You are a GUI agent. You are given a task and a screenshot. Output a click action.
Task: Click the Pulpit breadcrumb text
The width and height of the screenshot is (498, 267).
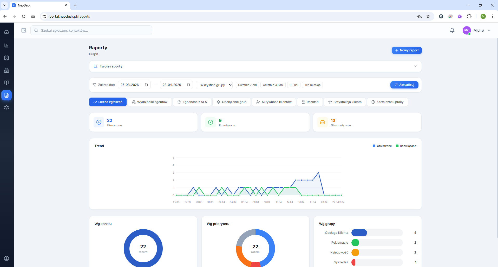tap(94, 54)
